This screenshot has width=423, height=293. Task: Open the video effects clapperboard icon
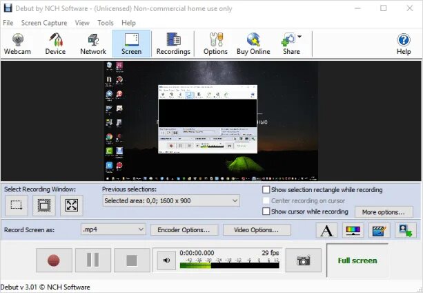(380, 230)
